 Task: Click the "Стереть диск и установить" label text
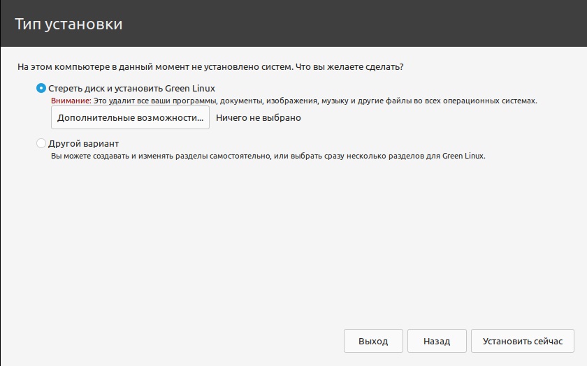click(105, 89)
